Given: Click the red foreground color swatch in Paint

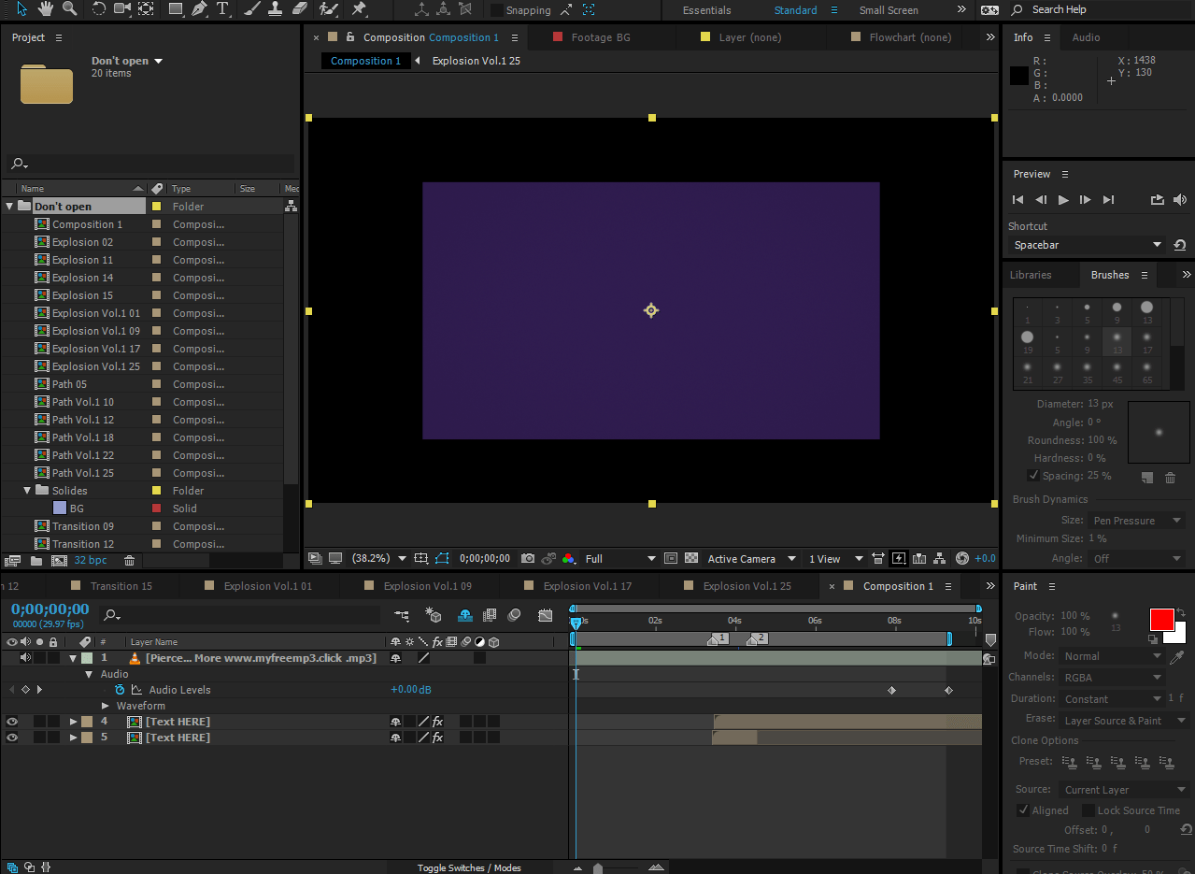Looking at the screenshot, I should [1161, 619].
